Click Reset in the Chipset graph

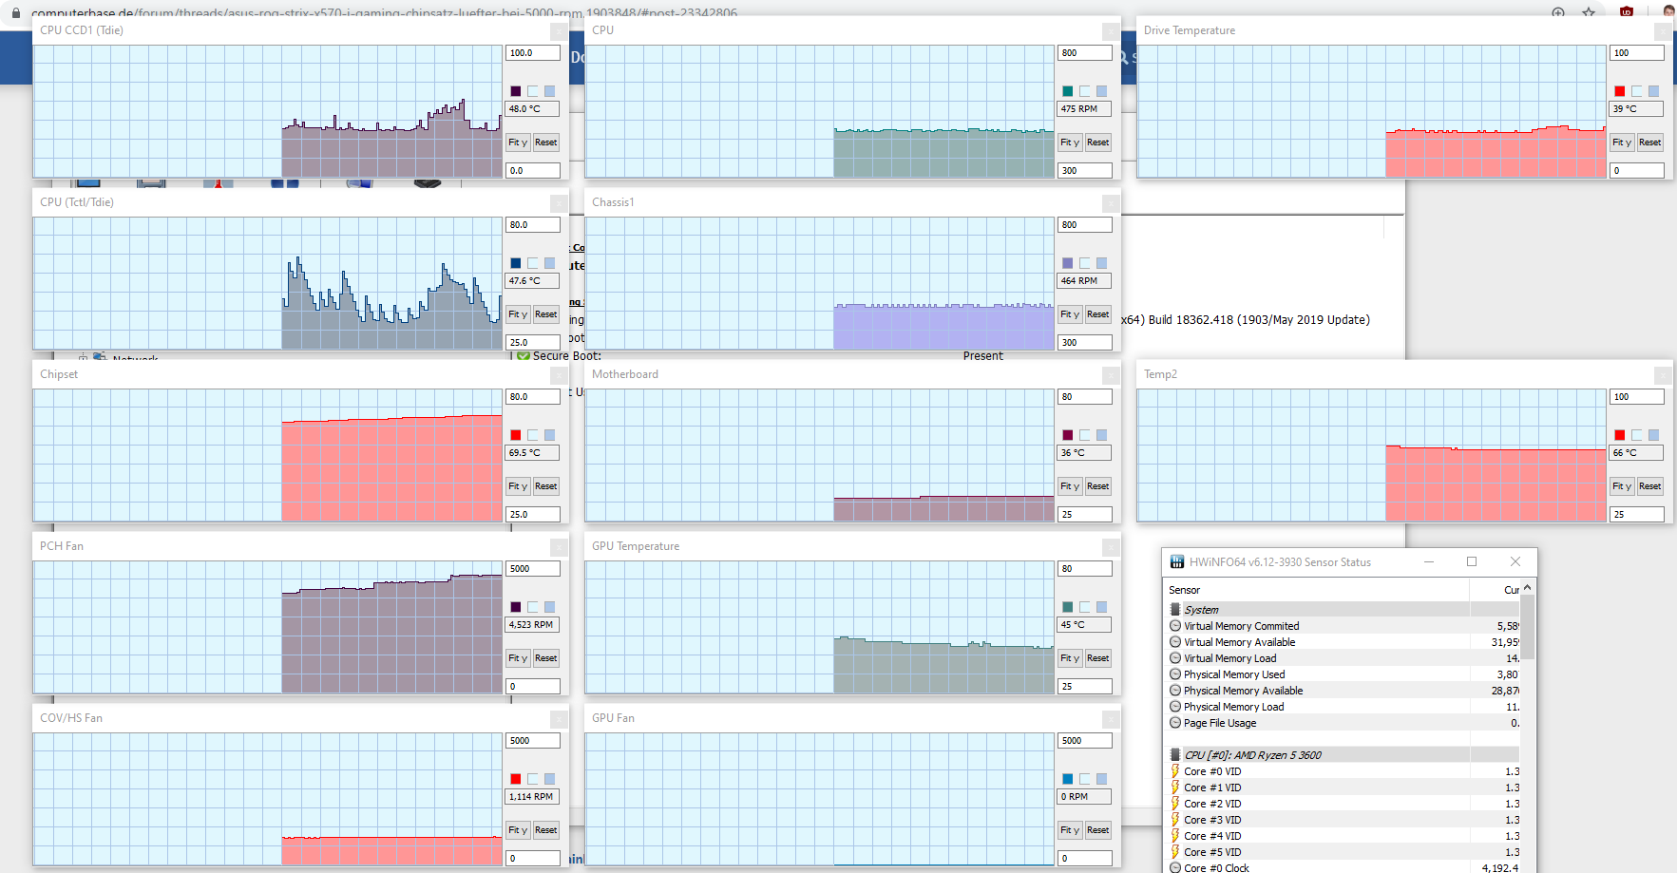pos(546,486)
